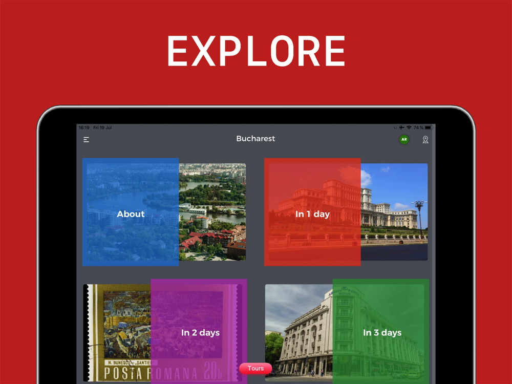Click the 16:19 clock text
This screenshot has height=384, width=512.
pos(84,127)
